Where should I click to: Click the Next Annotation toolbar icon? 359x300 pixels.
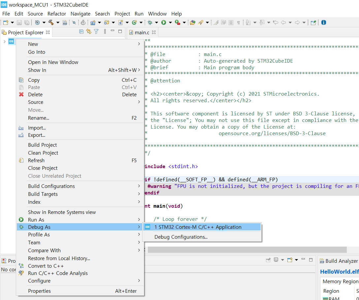click(248, 22)
